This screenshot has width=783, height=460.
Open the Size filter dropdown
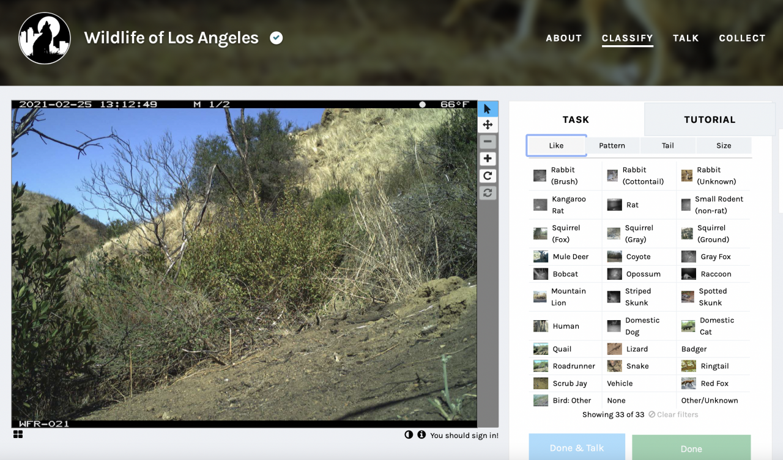(724, 145)
